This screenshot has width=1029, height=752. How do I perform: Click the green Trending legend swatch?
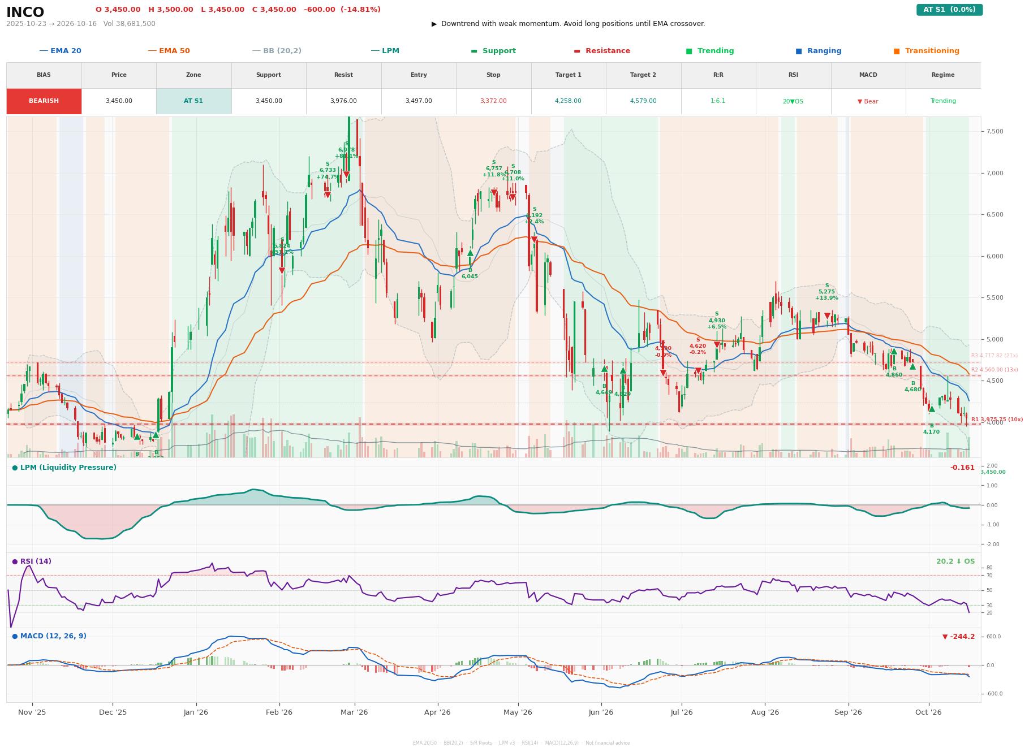click(689, 51)
